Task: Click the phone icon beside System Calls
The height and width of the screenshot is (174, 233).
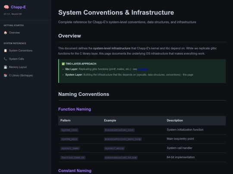Action: (6, 59)
